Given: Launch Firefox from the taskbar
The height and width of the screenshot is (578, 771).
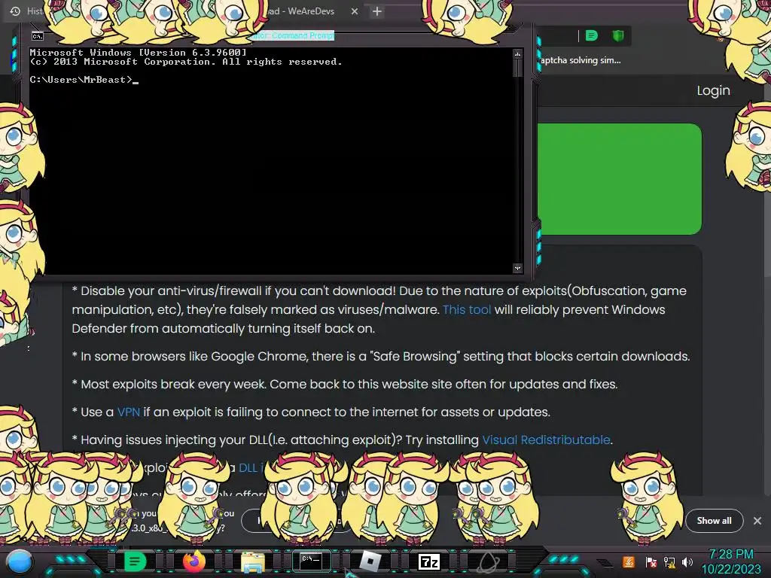Looking at the screenshot, I should pos(194,561).
